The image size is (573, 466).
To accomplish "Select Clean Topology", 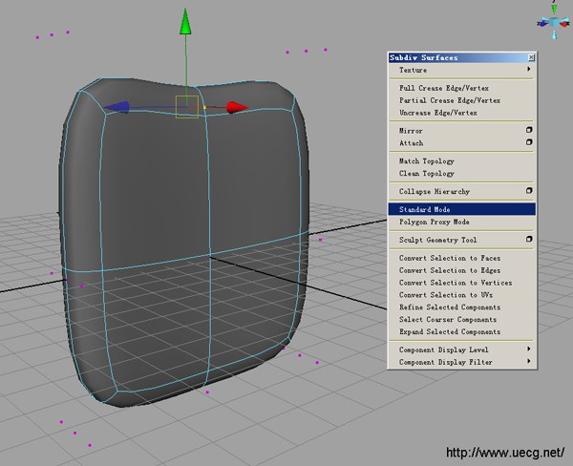I will click(x=462, y=173).
